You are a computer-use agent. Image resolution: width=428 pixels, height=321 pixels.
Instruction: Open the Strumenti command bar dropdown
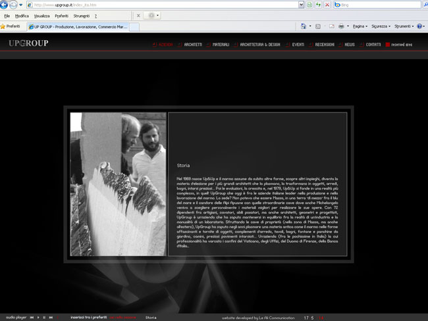(404, 26)
